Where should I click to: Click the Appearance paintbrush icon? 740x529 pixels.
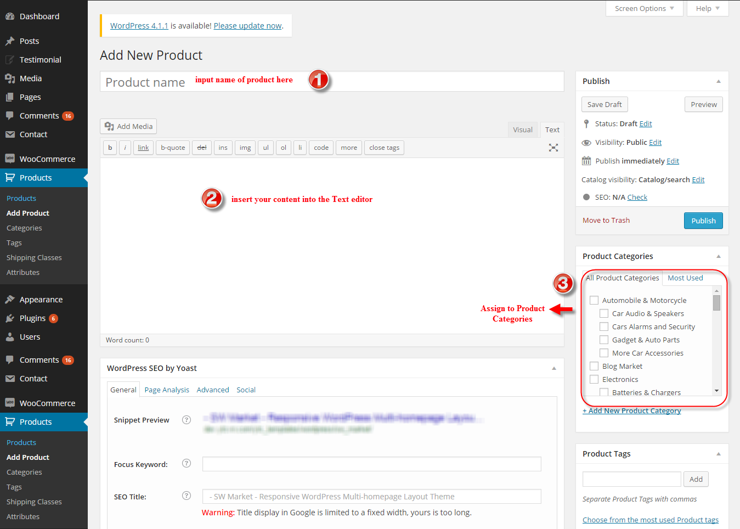tap(10, 300)
